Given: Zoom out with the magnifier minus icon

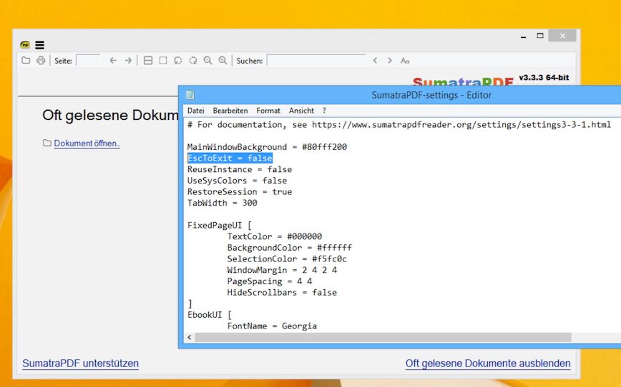Looking at the screenshot, I should [x=208, y=61].
